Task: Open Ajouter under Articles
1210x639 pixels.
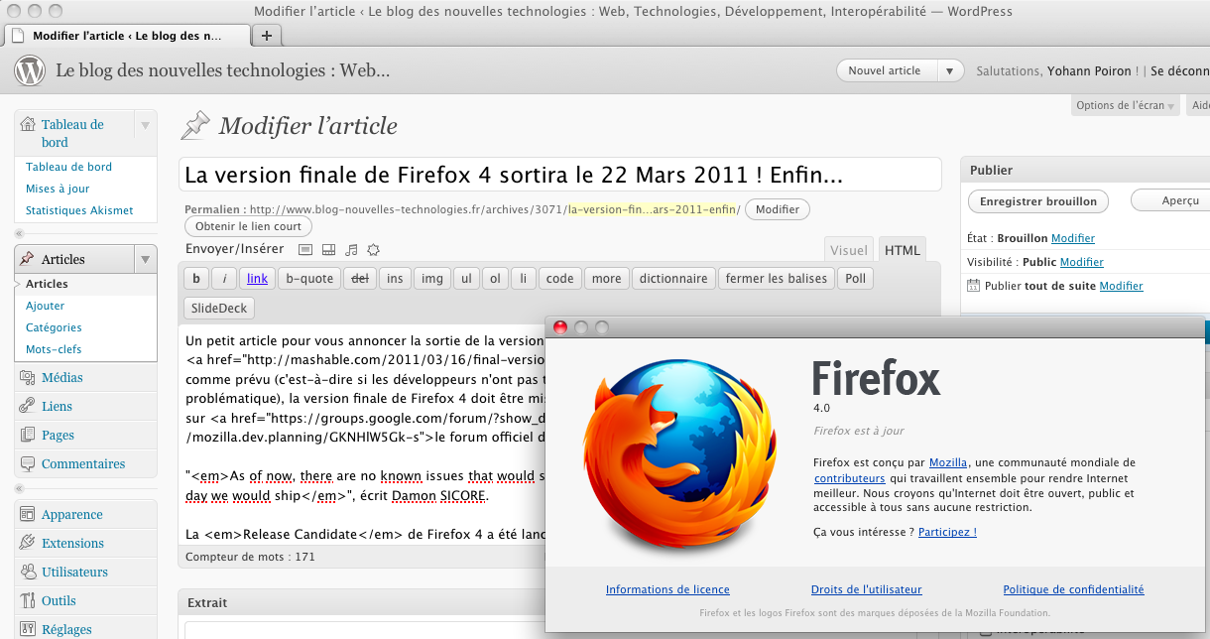Action: point(46,306)
